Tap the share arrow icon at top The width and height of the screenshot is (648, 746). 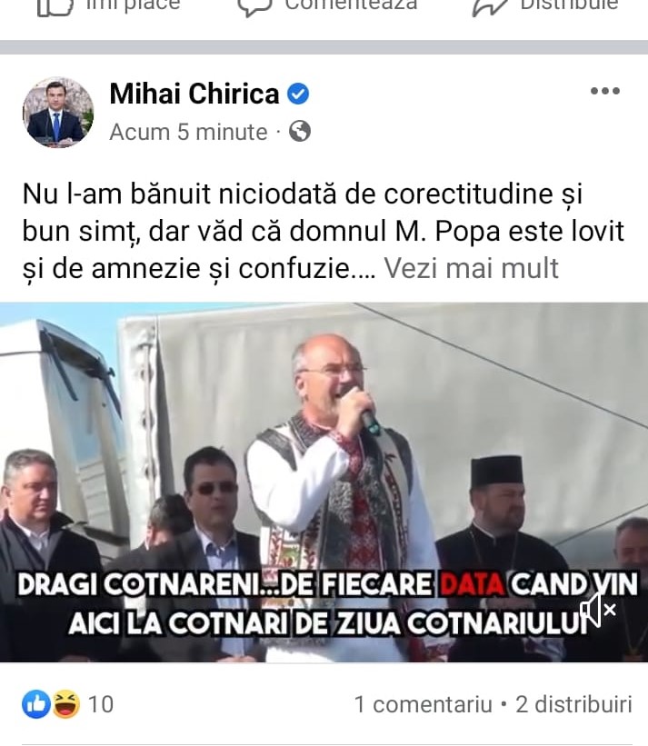[489, 6]
